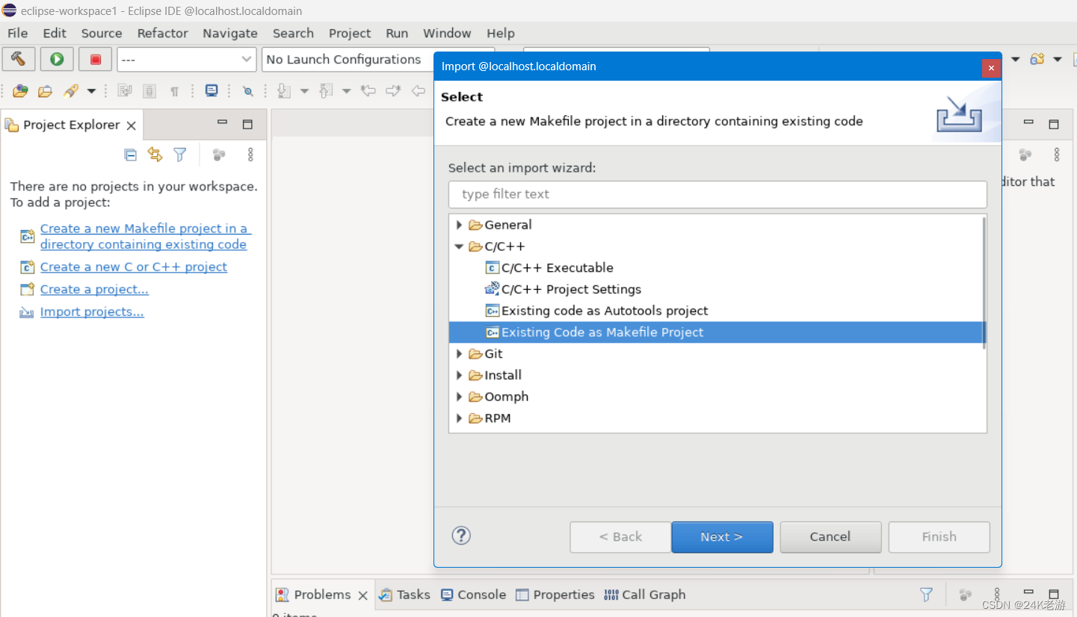1077x617 pixels.
Task: Click the Build hammer icon in the launch bar
Action: [19, 59]
